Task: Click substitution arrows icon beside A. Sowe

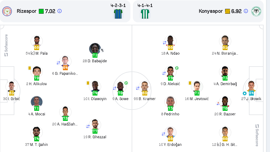Action: pyautogui.click(x=115, y=88)
